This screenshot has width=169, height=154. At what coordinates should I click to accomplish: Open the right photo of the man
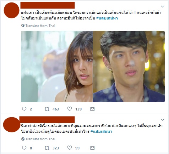(129, 67)
